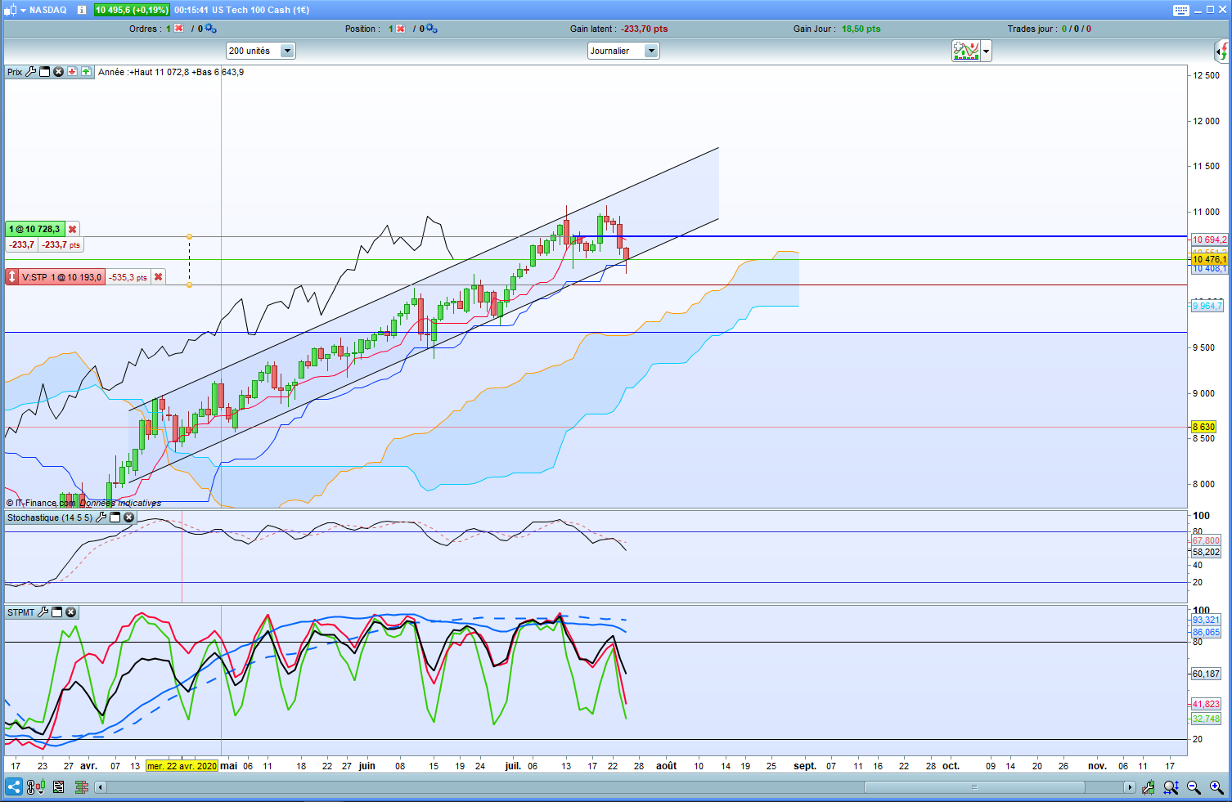Click the left arrow of the horizontal scrollbar
Image resolution: width=1232 pixels, height=802 pixels.
click(101, 787)
